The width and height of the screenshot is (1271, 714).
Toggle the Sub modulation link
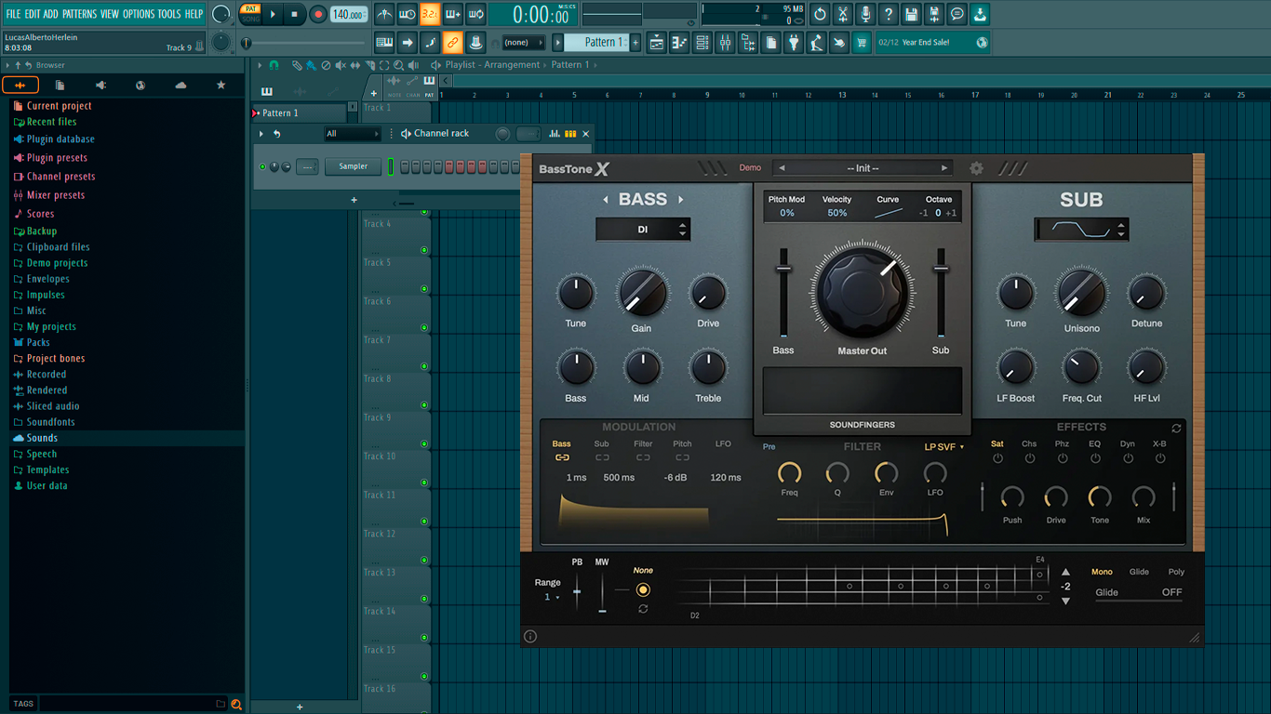pos(602,457)
